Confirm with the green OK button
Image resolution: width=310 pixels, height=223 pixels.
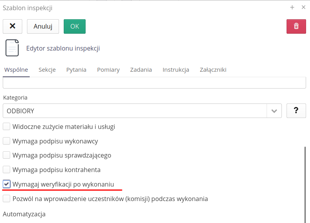click(x=74, y=26)
